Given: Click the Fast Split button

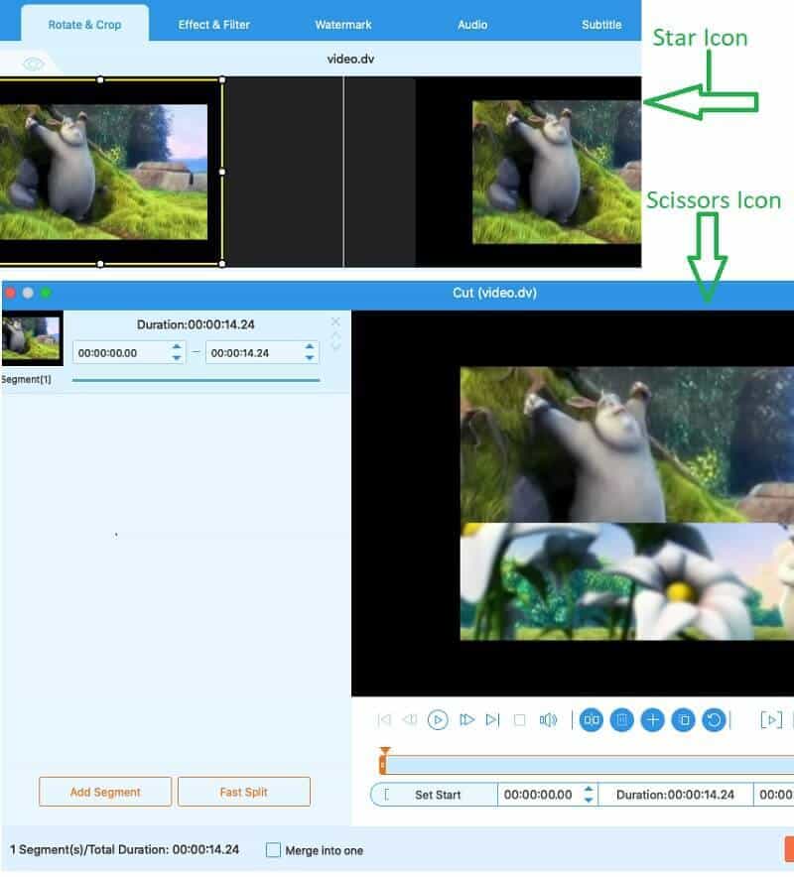Looking at the screenshot, I should (x=244, y=792).
